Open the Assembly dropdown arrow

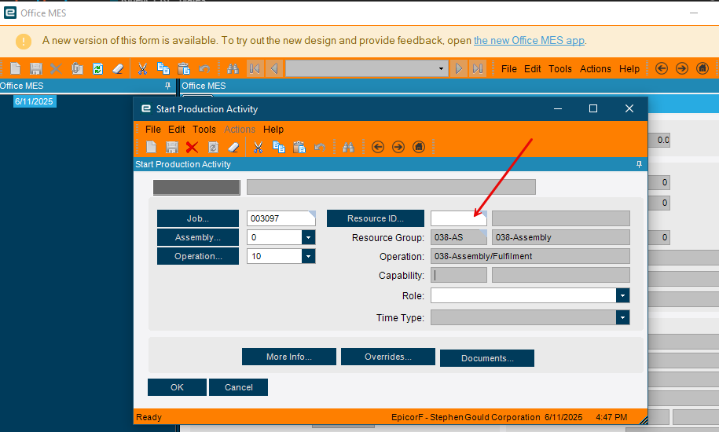pos(308,237)
